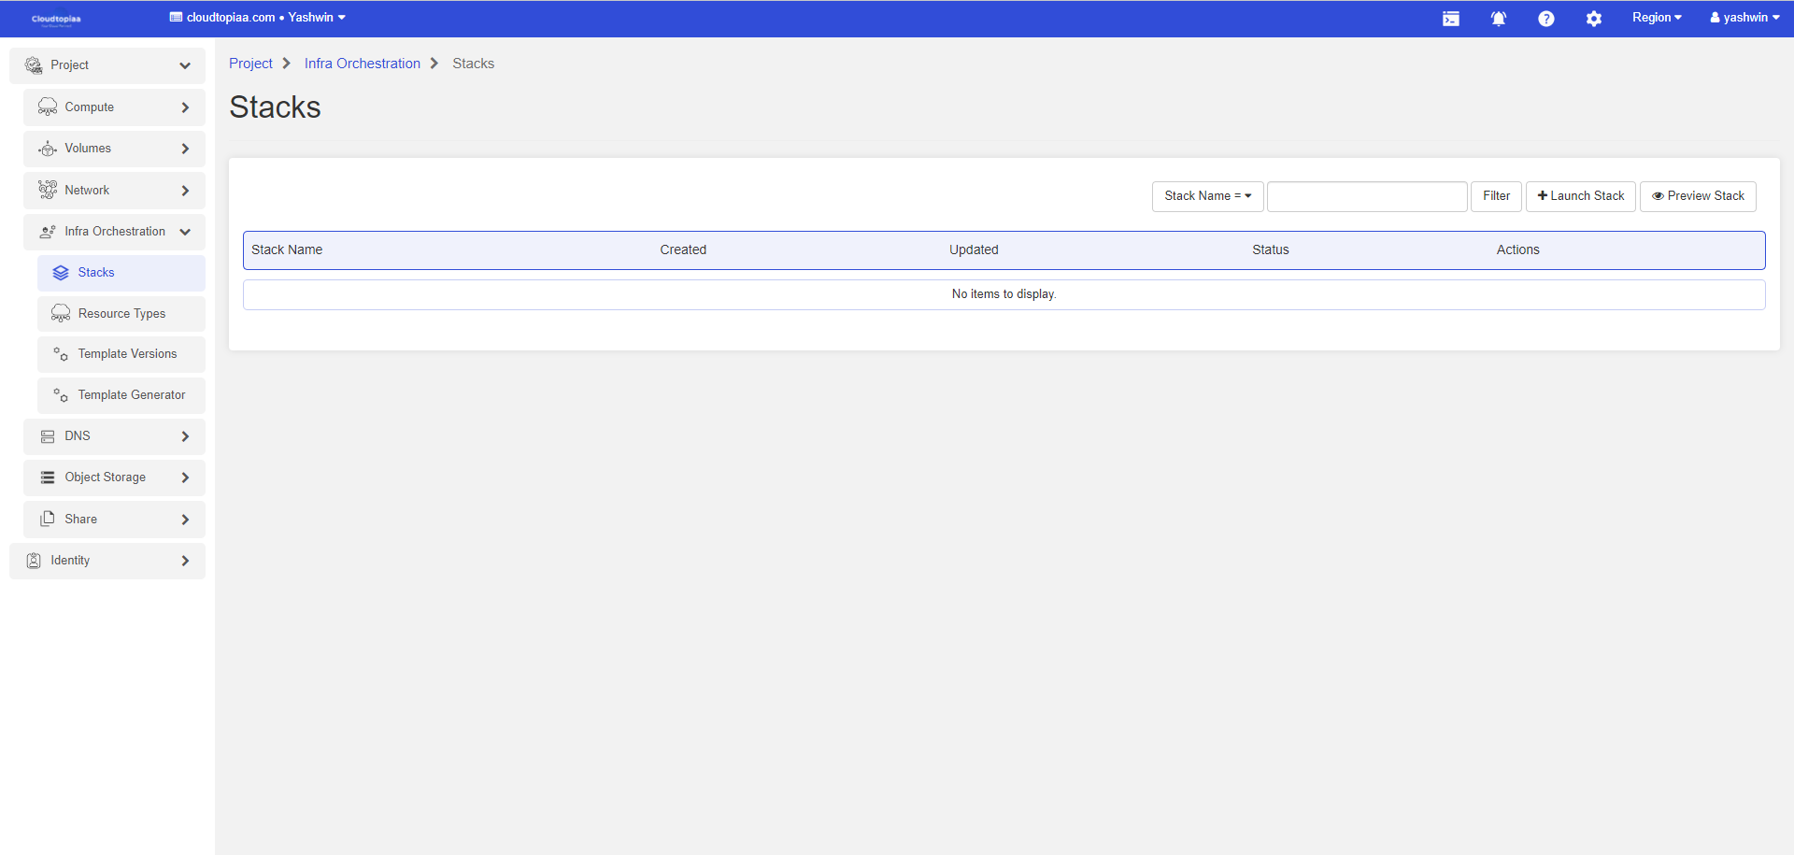Open the yashwin user menu
Image resolution: width=1794 pixels, height=855 pixels.
(1744, 18)
